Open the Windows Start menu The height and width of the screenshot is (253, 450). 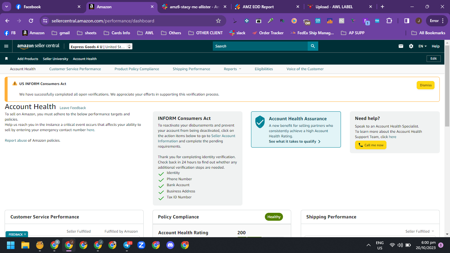click(x=11, y=245)
